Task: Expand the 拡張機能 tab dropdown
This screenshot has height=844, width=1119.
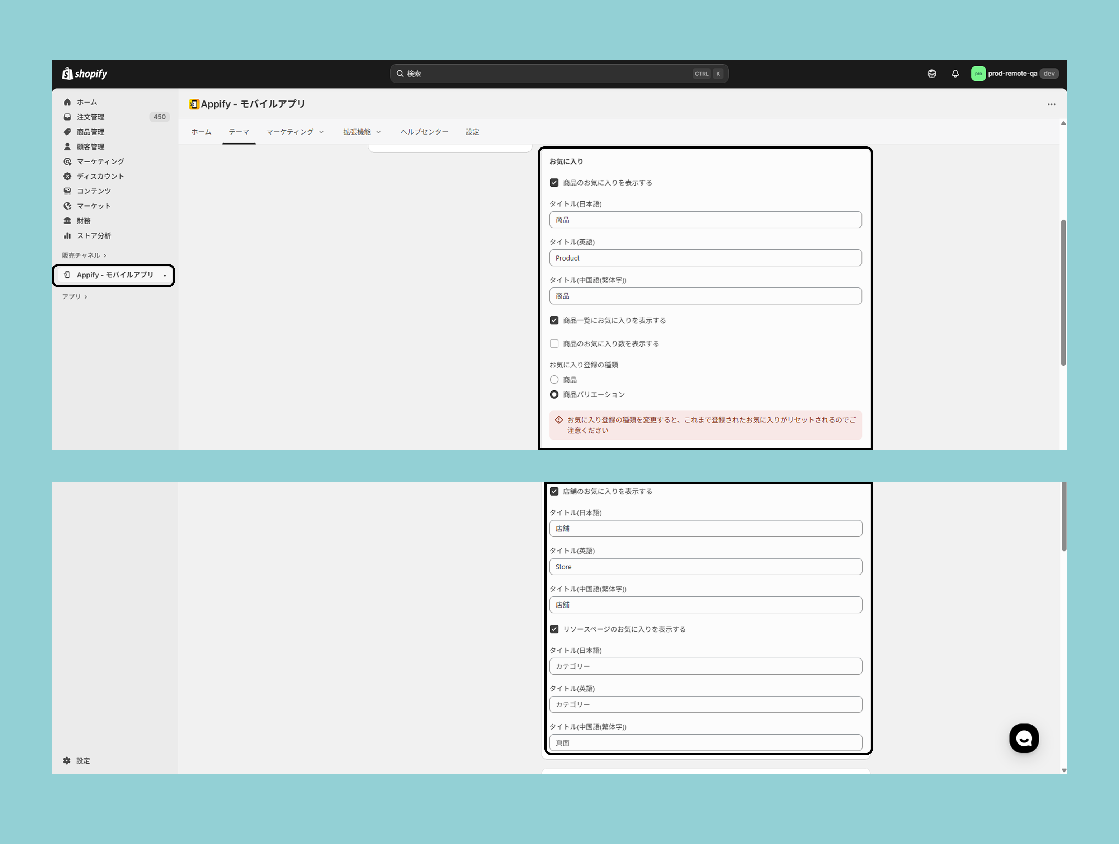Action: [362, 132]
